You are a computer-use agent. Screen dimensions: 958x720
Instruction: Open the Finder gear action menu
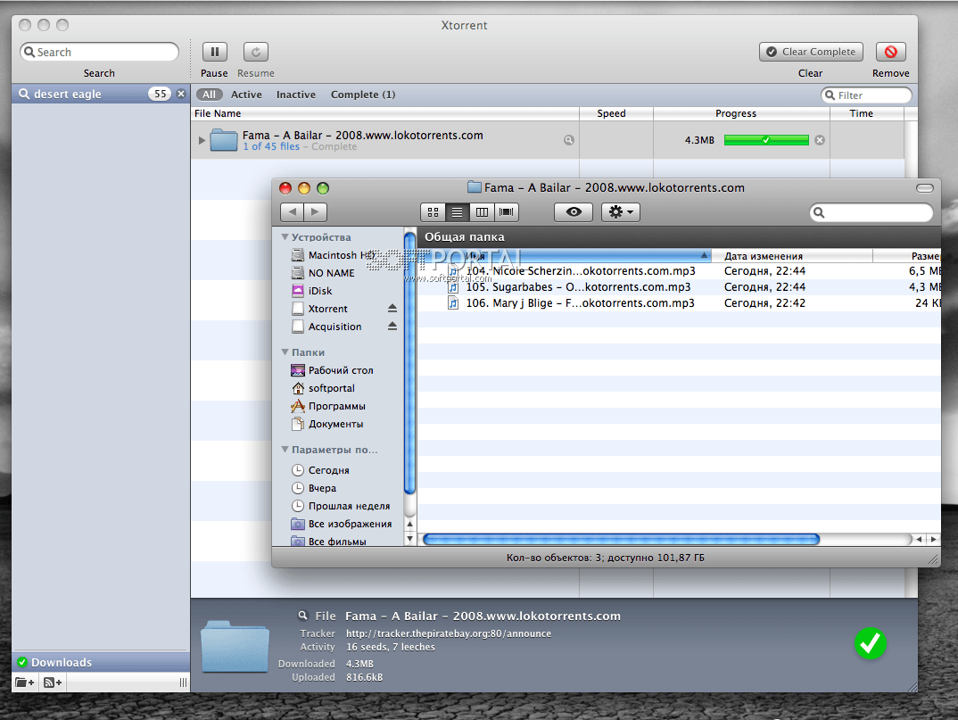620,212
